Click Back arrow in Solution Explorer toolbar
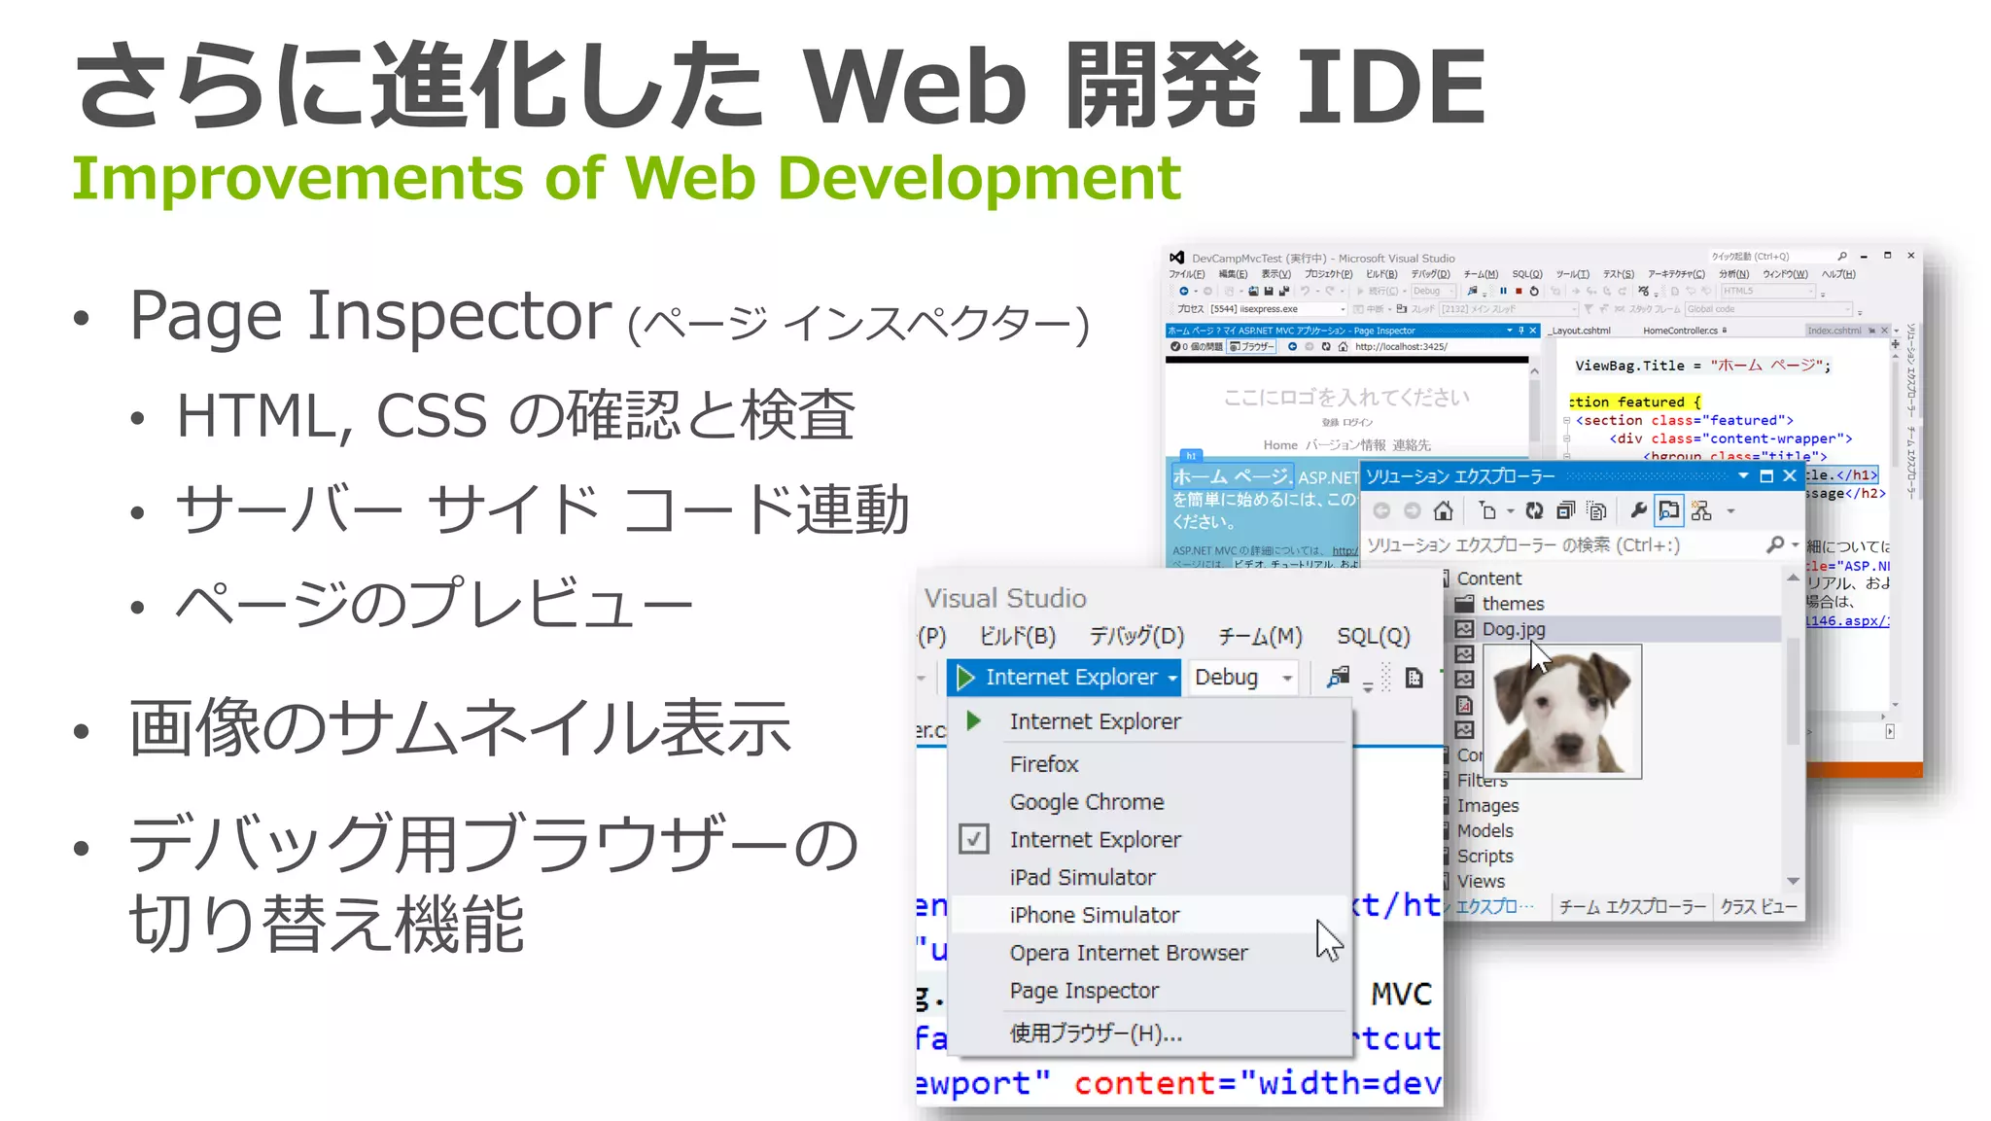The image size is (1991, 1121). coord(1381,510)
